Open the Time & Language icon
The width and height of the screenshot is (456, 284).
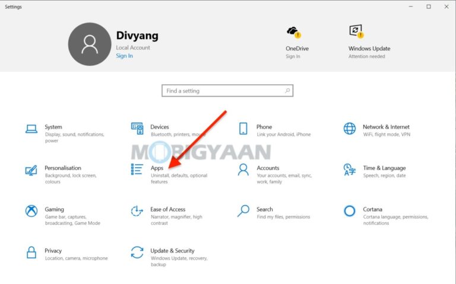350,170
